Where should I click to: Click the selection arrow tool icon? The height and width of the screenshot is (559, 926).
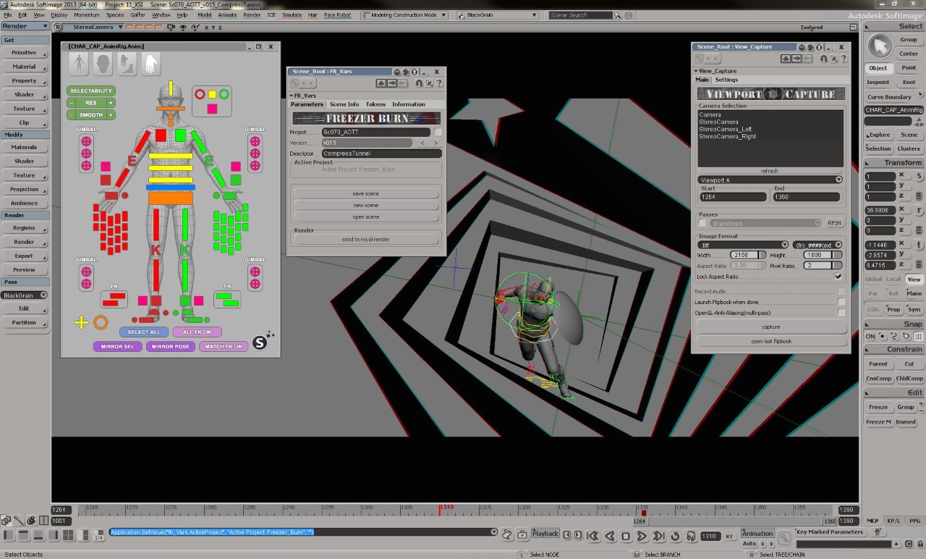click(880, 46)
